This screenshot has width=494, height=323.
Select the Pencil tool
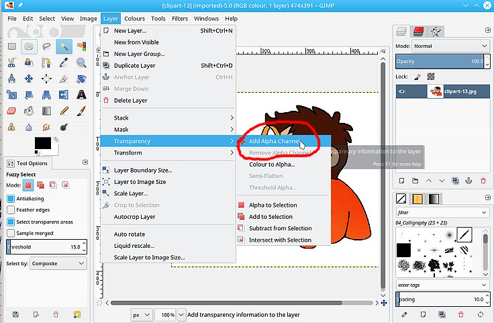point(64,111)
